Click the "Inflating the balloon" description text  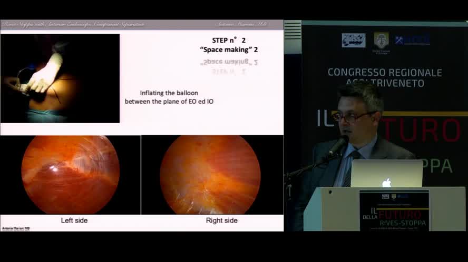(169, 97)
